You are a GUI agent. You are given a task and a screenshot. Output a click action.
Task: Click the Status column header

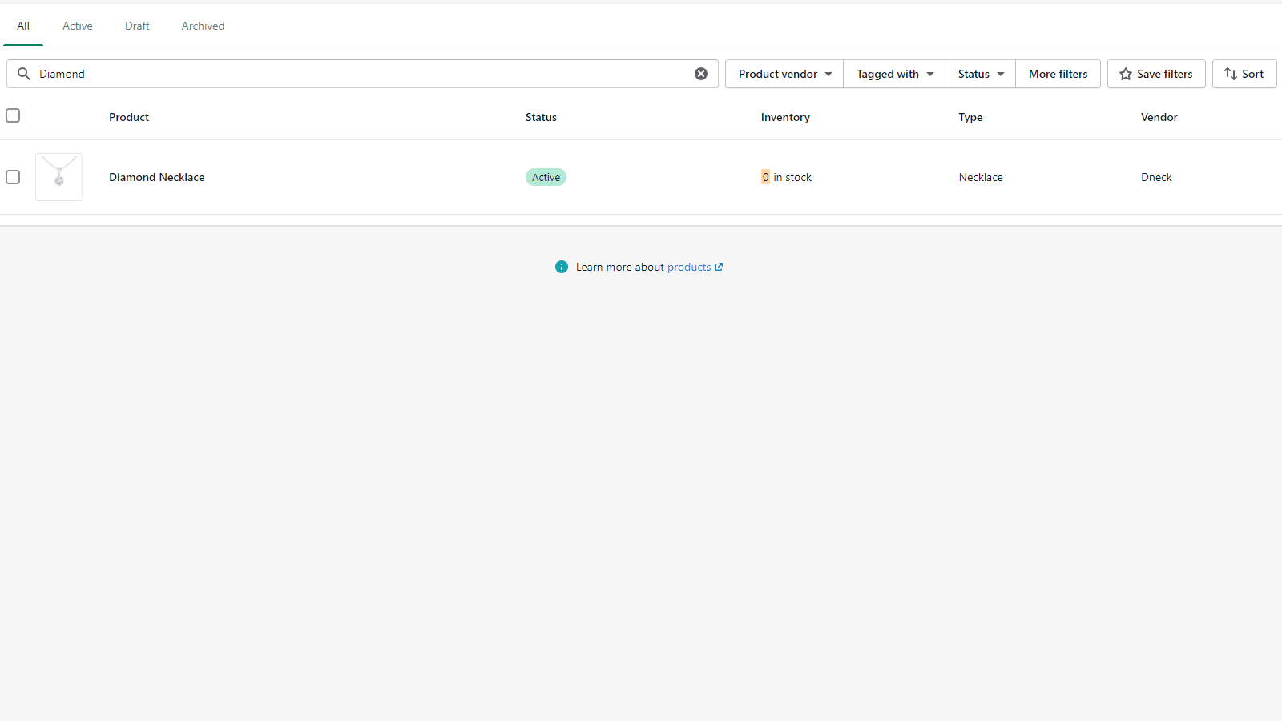[541, 117]
